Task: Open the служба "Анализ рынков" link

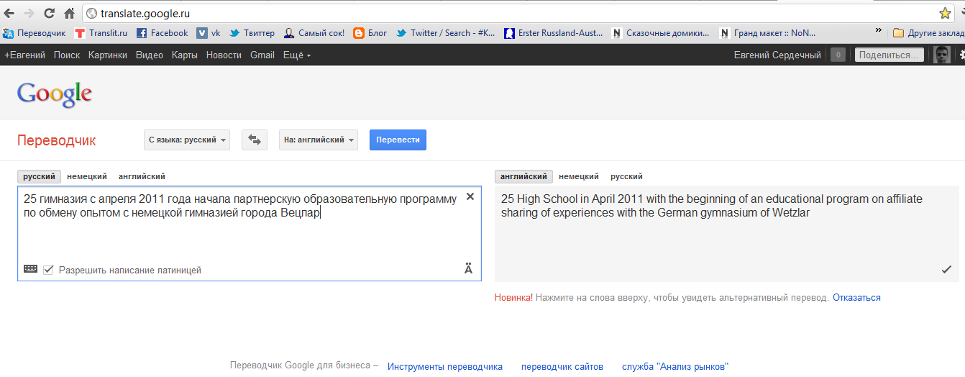Action: [675, 366]
